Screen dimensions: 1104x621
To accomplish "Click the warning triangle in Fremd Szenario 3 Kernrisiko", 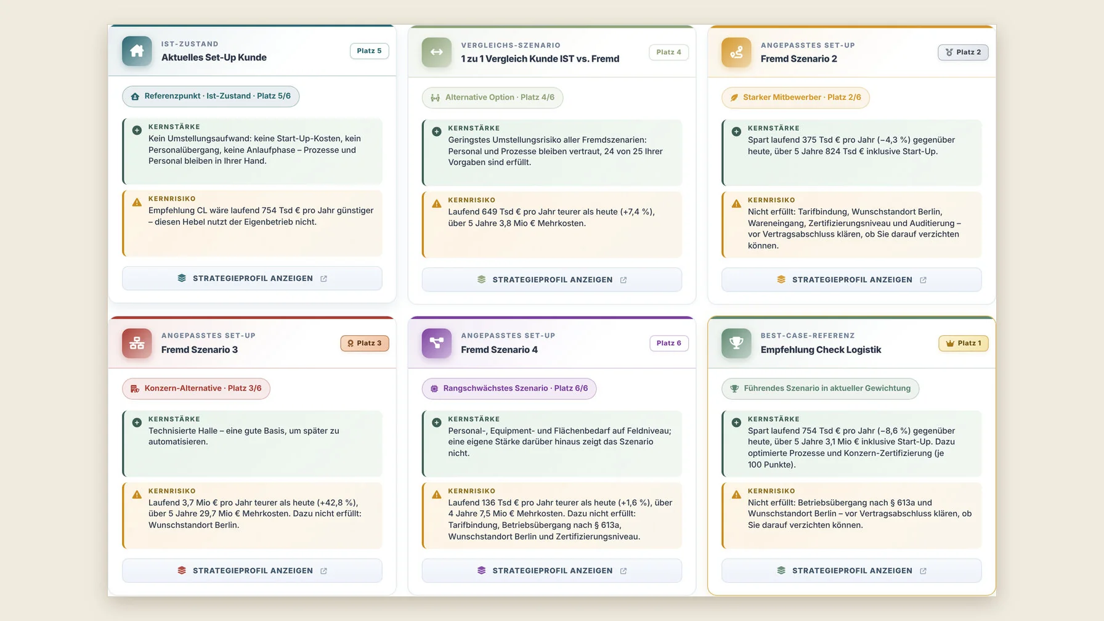I will tap(137, 494).
